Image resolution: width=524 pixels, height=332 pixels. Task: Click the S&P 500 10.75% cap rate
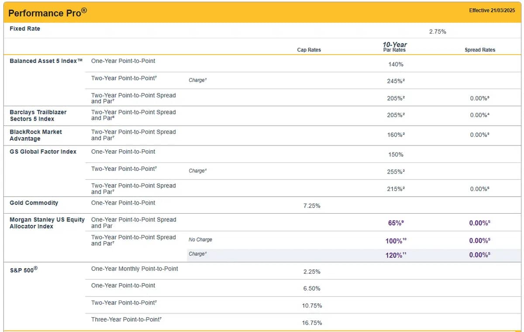(312, 306)
